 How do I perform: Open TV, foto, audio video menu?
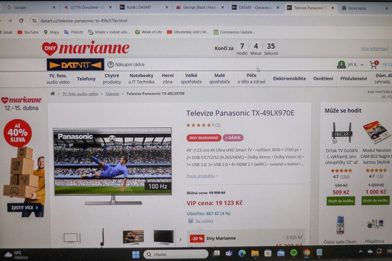(x=58, y=79)
